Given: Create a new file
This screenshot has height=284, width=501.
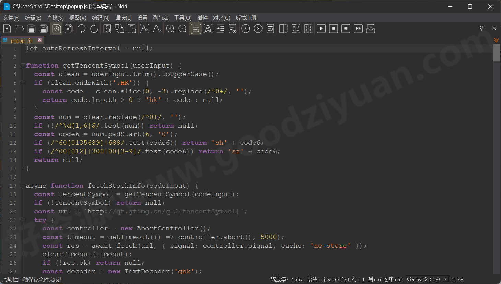Looking at the screenshot, I should (x=7, y=28).
